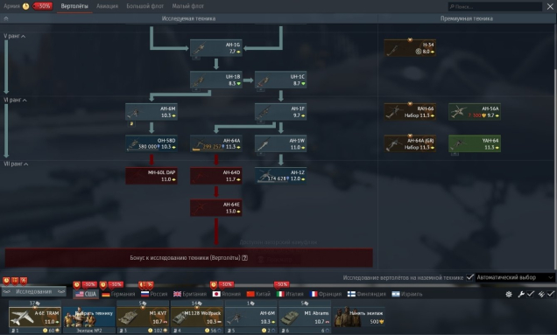
Task: Select the Германия nation
Action: coord(118,294)
